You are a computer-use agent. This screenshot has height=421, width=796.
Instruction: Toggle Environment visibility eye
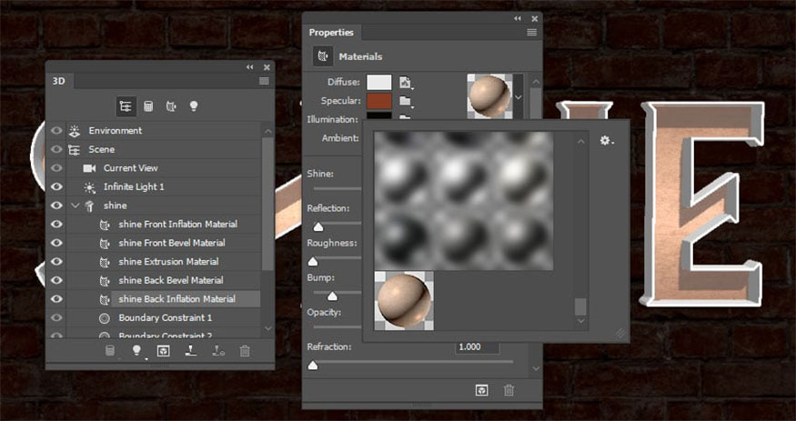(x=56, y=130)
